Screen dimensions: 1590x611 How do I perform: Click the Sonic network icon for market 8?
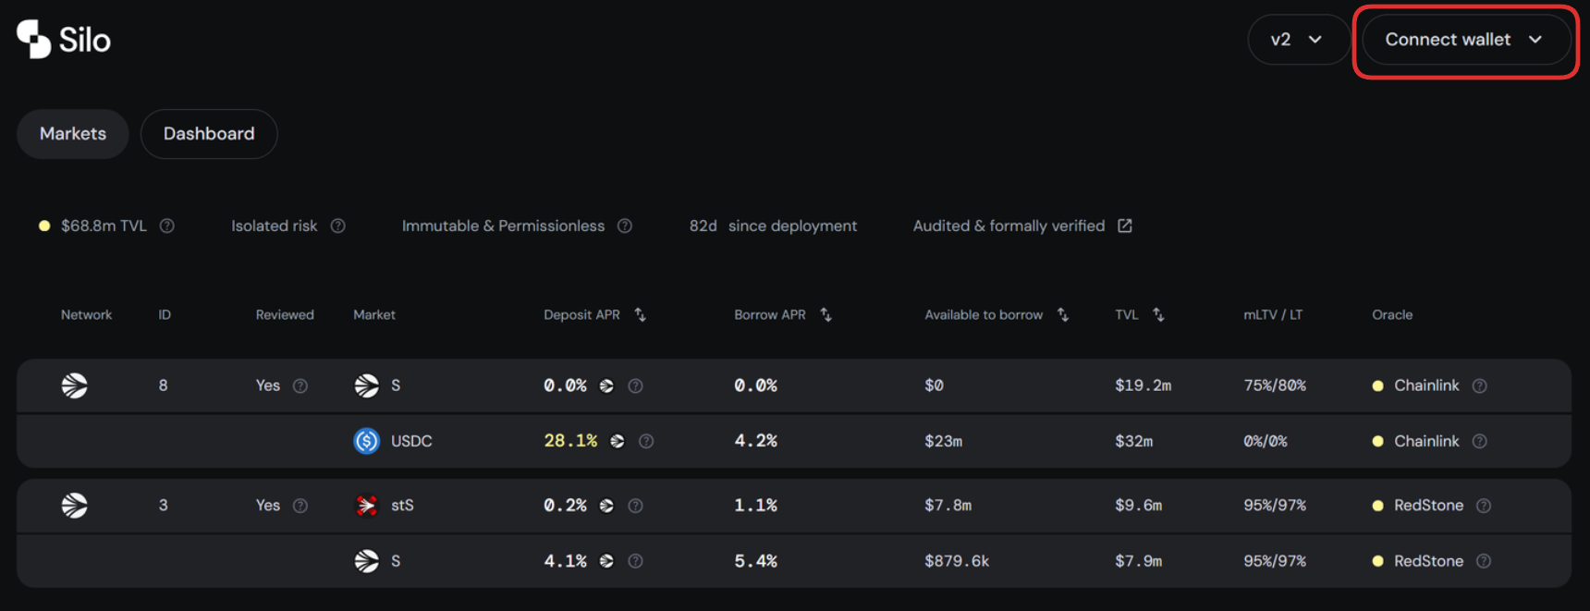tap(75, 385)
